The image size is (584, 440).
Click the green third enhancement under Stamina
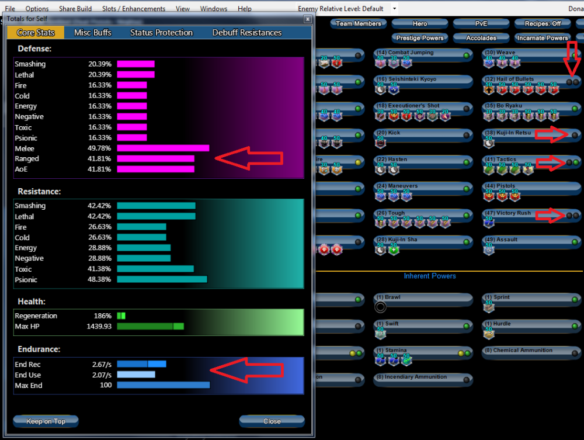point(406,360)
